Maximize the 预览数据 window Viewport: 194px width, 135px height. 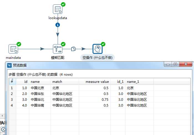pos(175,64)
